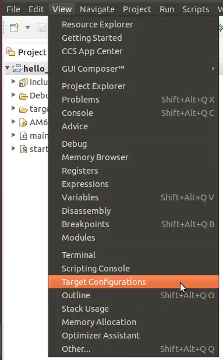223x360 pixels.
Task: Click the hello_ CCS project icon
Action: [x=17, y=68]
